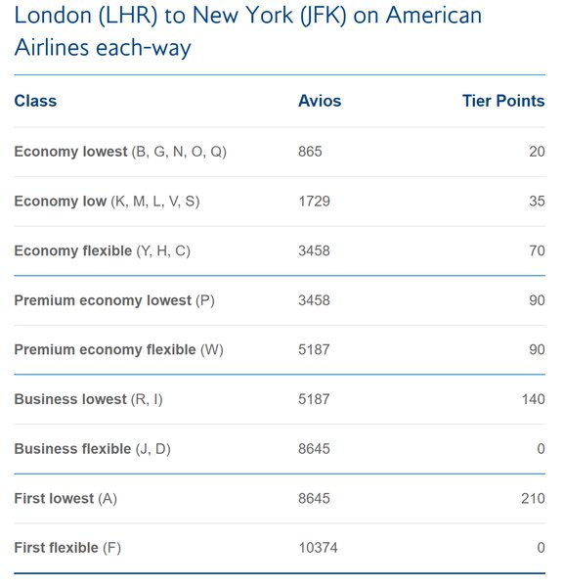
Task: Select the Economy flexible (Y, H, C) row
Action: pyautogui.click(x=280, y=250)
